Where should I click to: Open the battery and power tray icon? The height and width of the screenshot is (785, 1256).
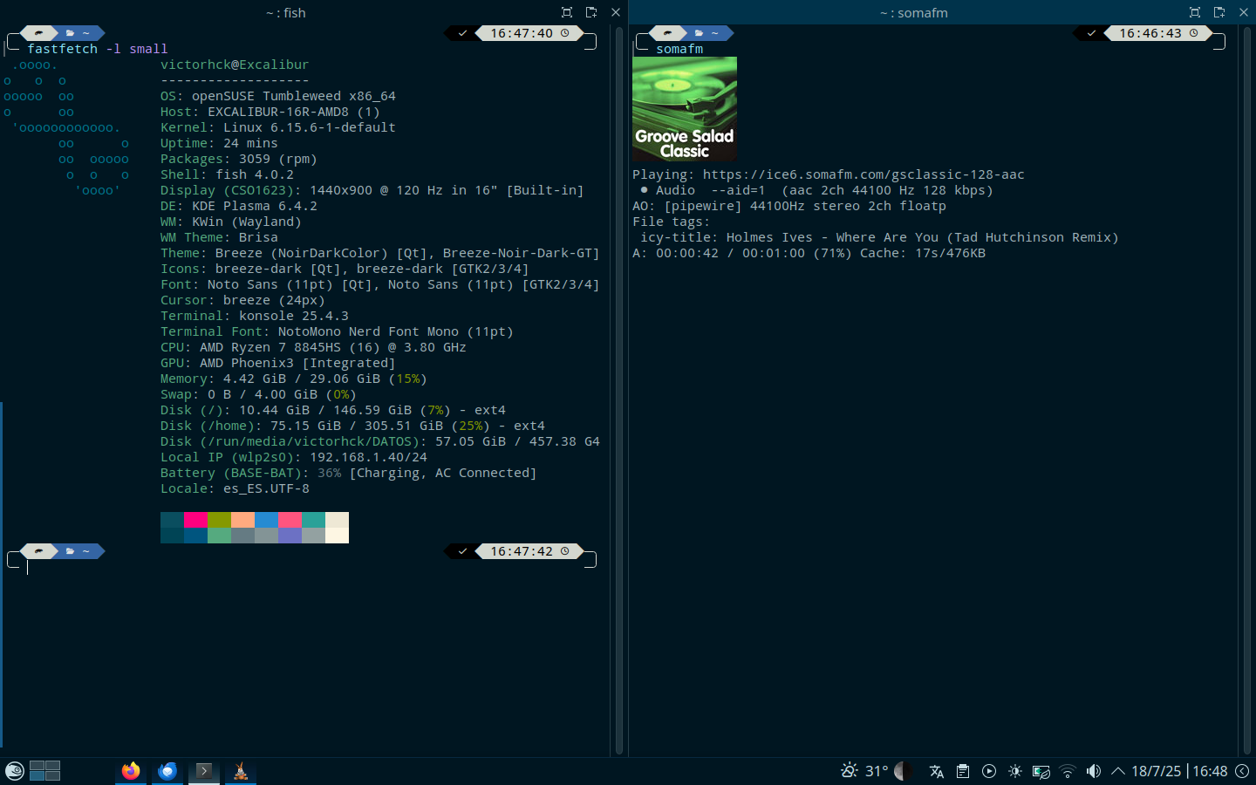(1041, 771)
